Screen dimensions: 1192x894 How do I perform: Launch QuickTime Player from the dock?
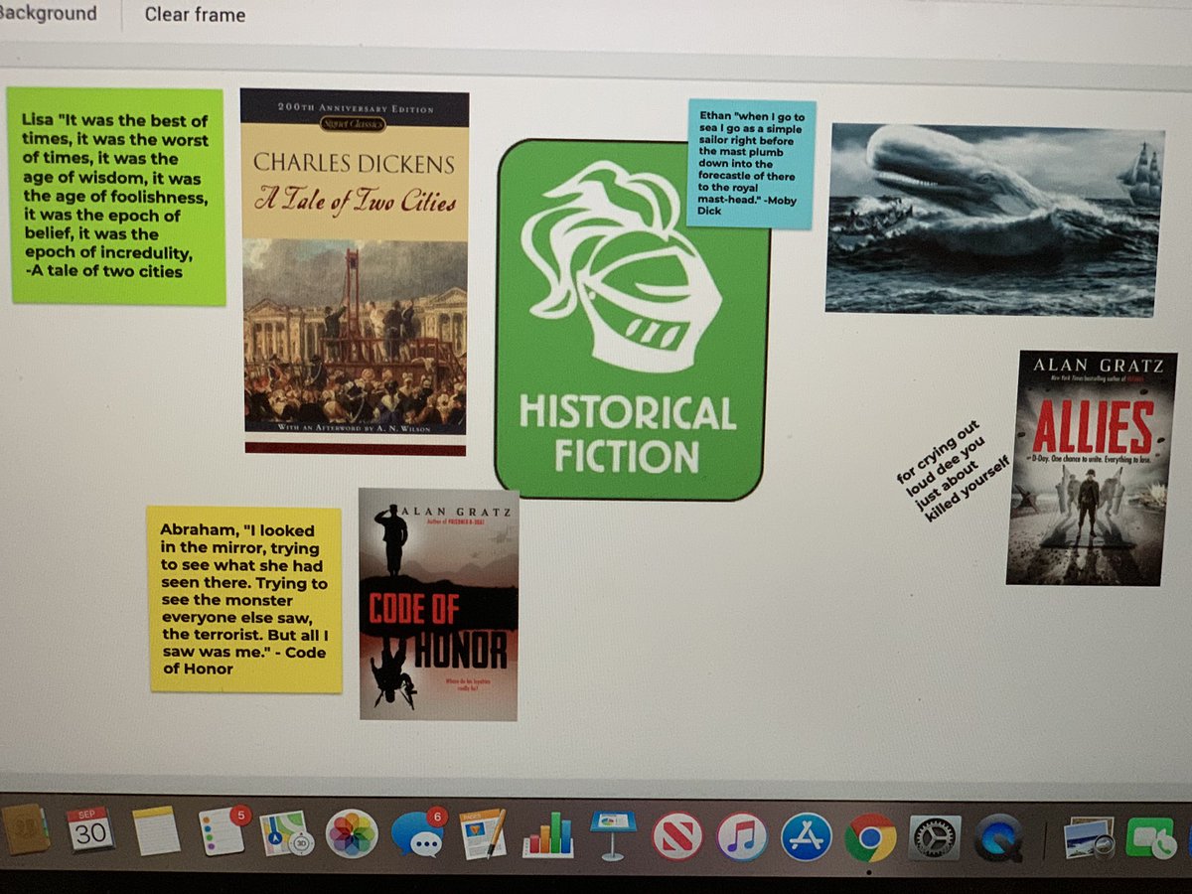998,839
